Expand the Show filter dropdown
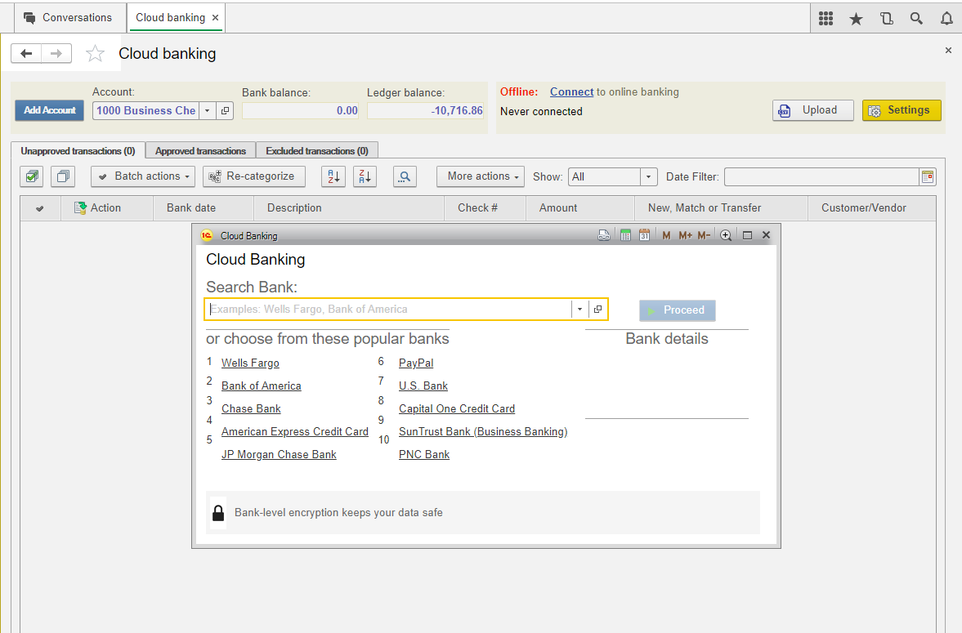The height and width of the screenshot is (633, 962). point(648,176)
